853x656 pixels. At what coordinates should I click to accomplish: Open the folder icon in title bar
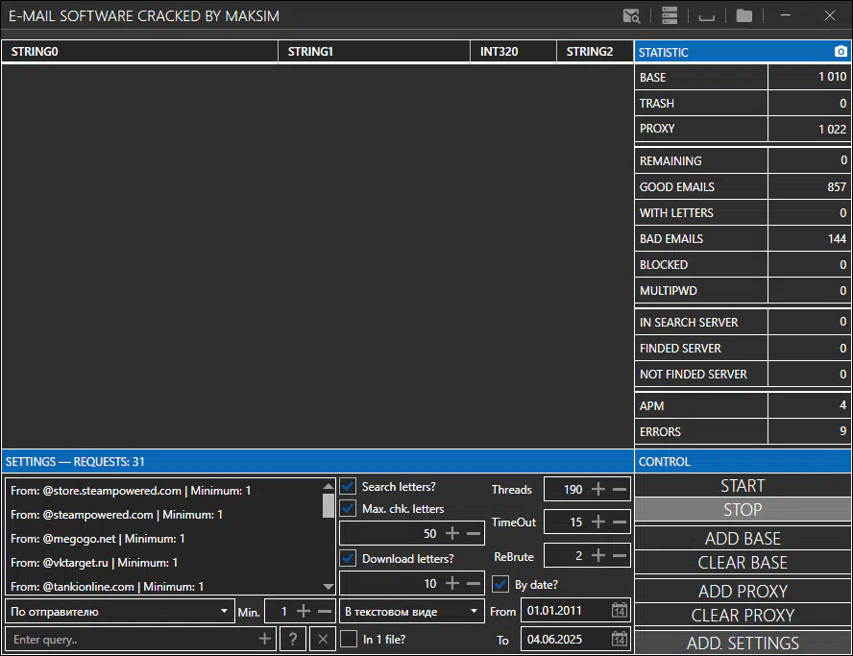744,15
